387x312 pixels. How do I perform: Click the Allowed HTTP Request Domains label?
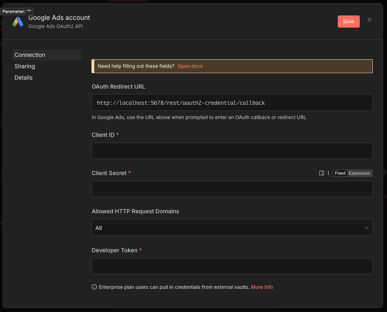coord(135,211)
